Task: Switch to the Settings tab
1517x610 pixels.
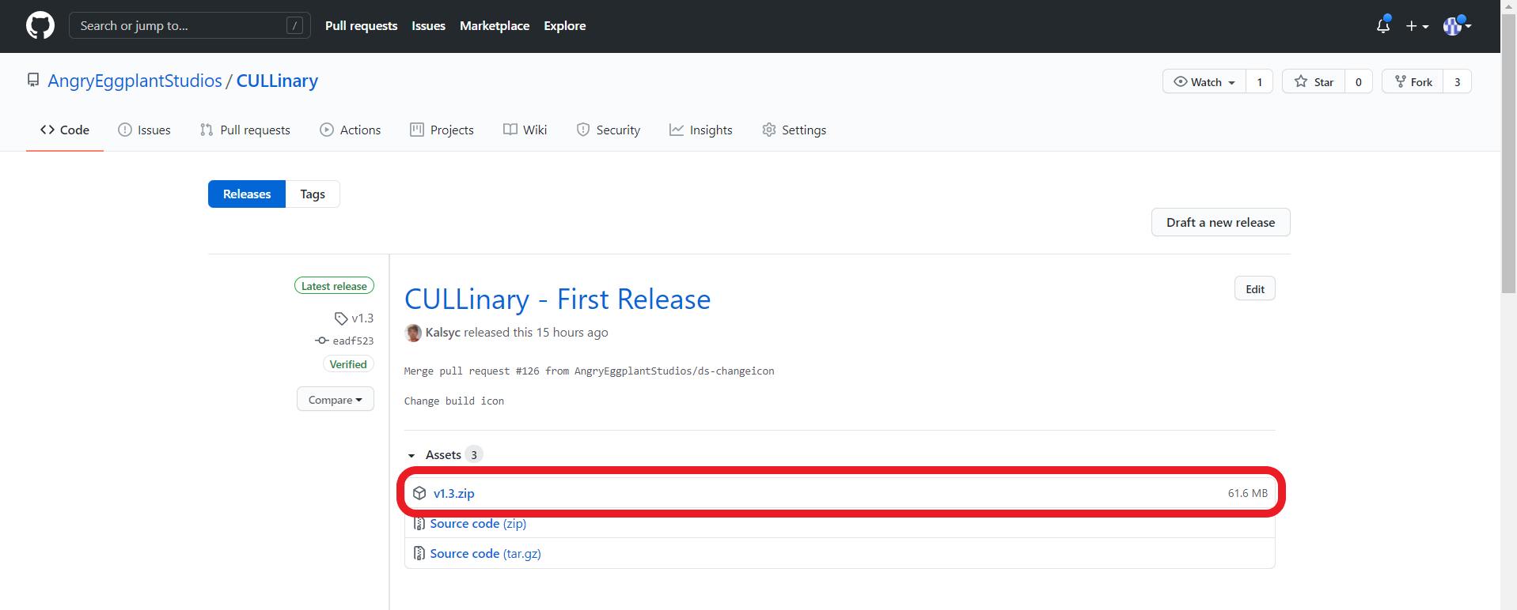Action: coord(795,130)
